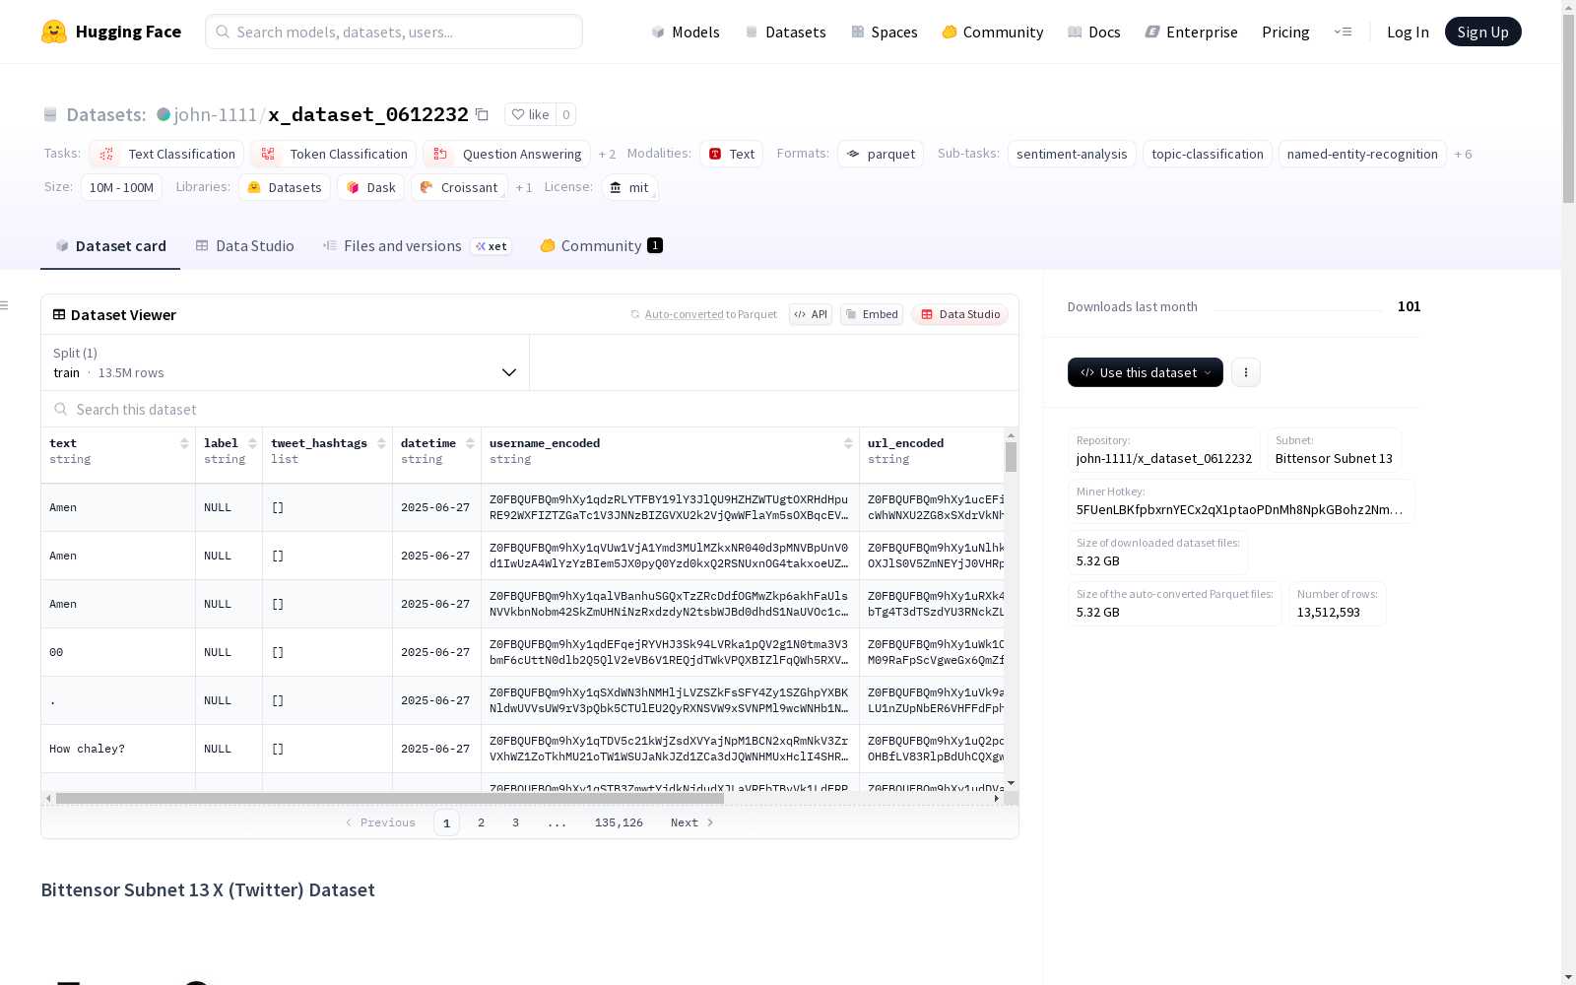This screenshot has height=985, width=1576.
Task: Go to the Pricing page
Action: point(1285,32)
